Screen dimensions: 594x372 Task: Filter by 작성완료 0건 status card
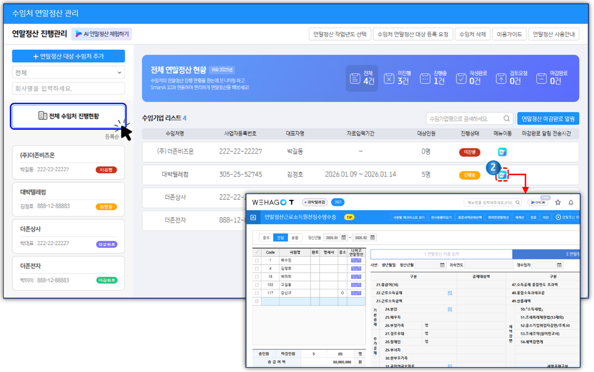(471, 78)
